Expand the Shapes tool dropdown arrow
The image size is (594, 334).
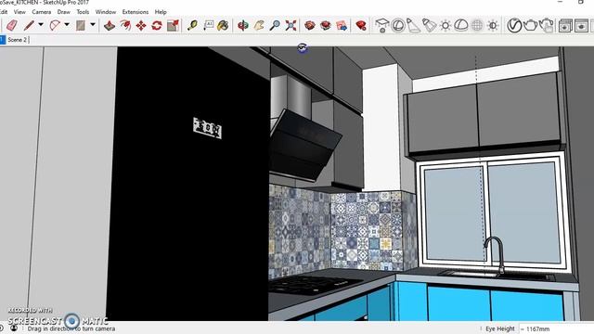pyautogui.click(x=93, y=25)
